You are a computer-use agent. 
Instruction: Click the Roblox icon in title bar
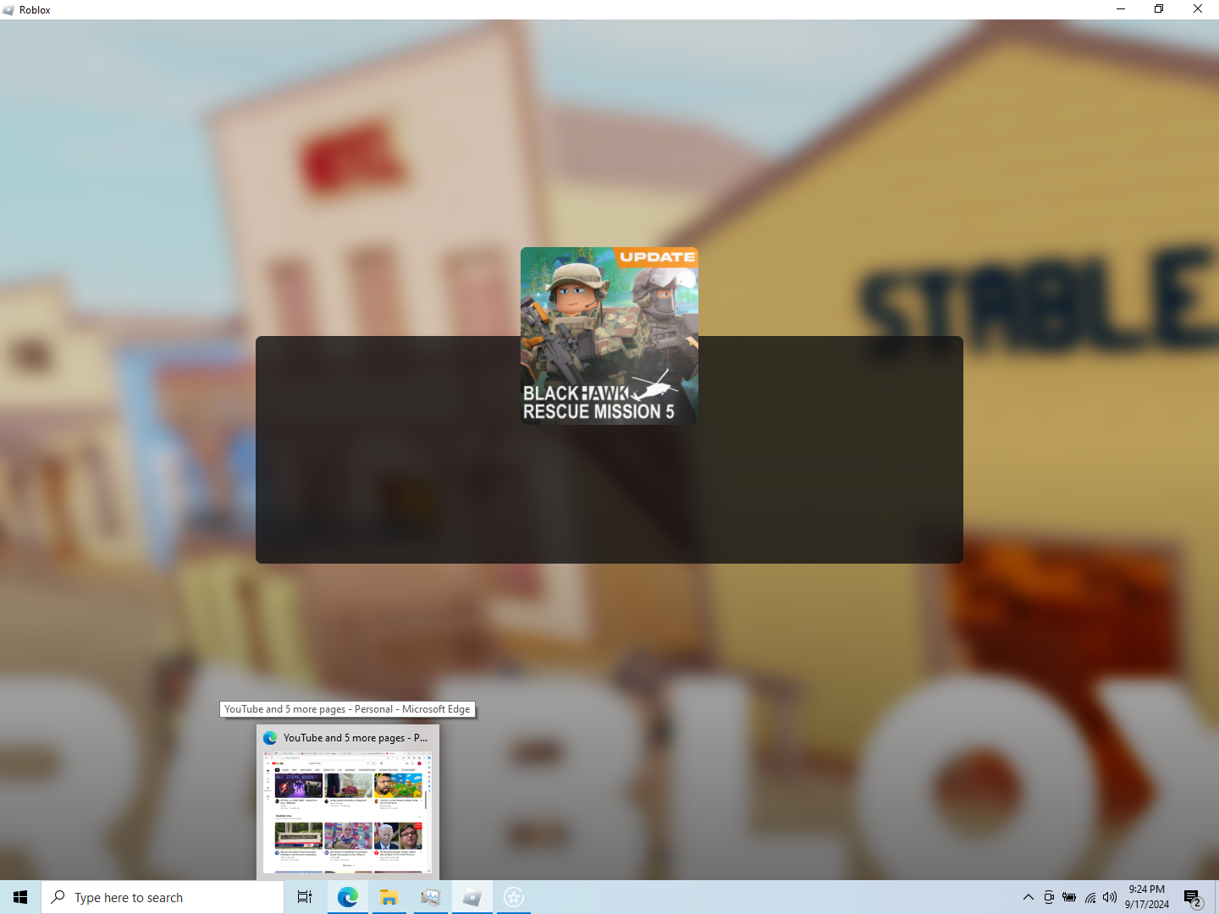click(8, 10)
